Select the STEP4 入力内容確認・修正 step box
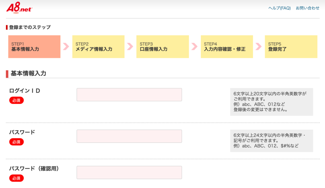This screenshot has width=325, height=188. click(227, 47)
